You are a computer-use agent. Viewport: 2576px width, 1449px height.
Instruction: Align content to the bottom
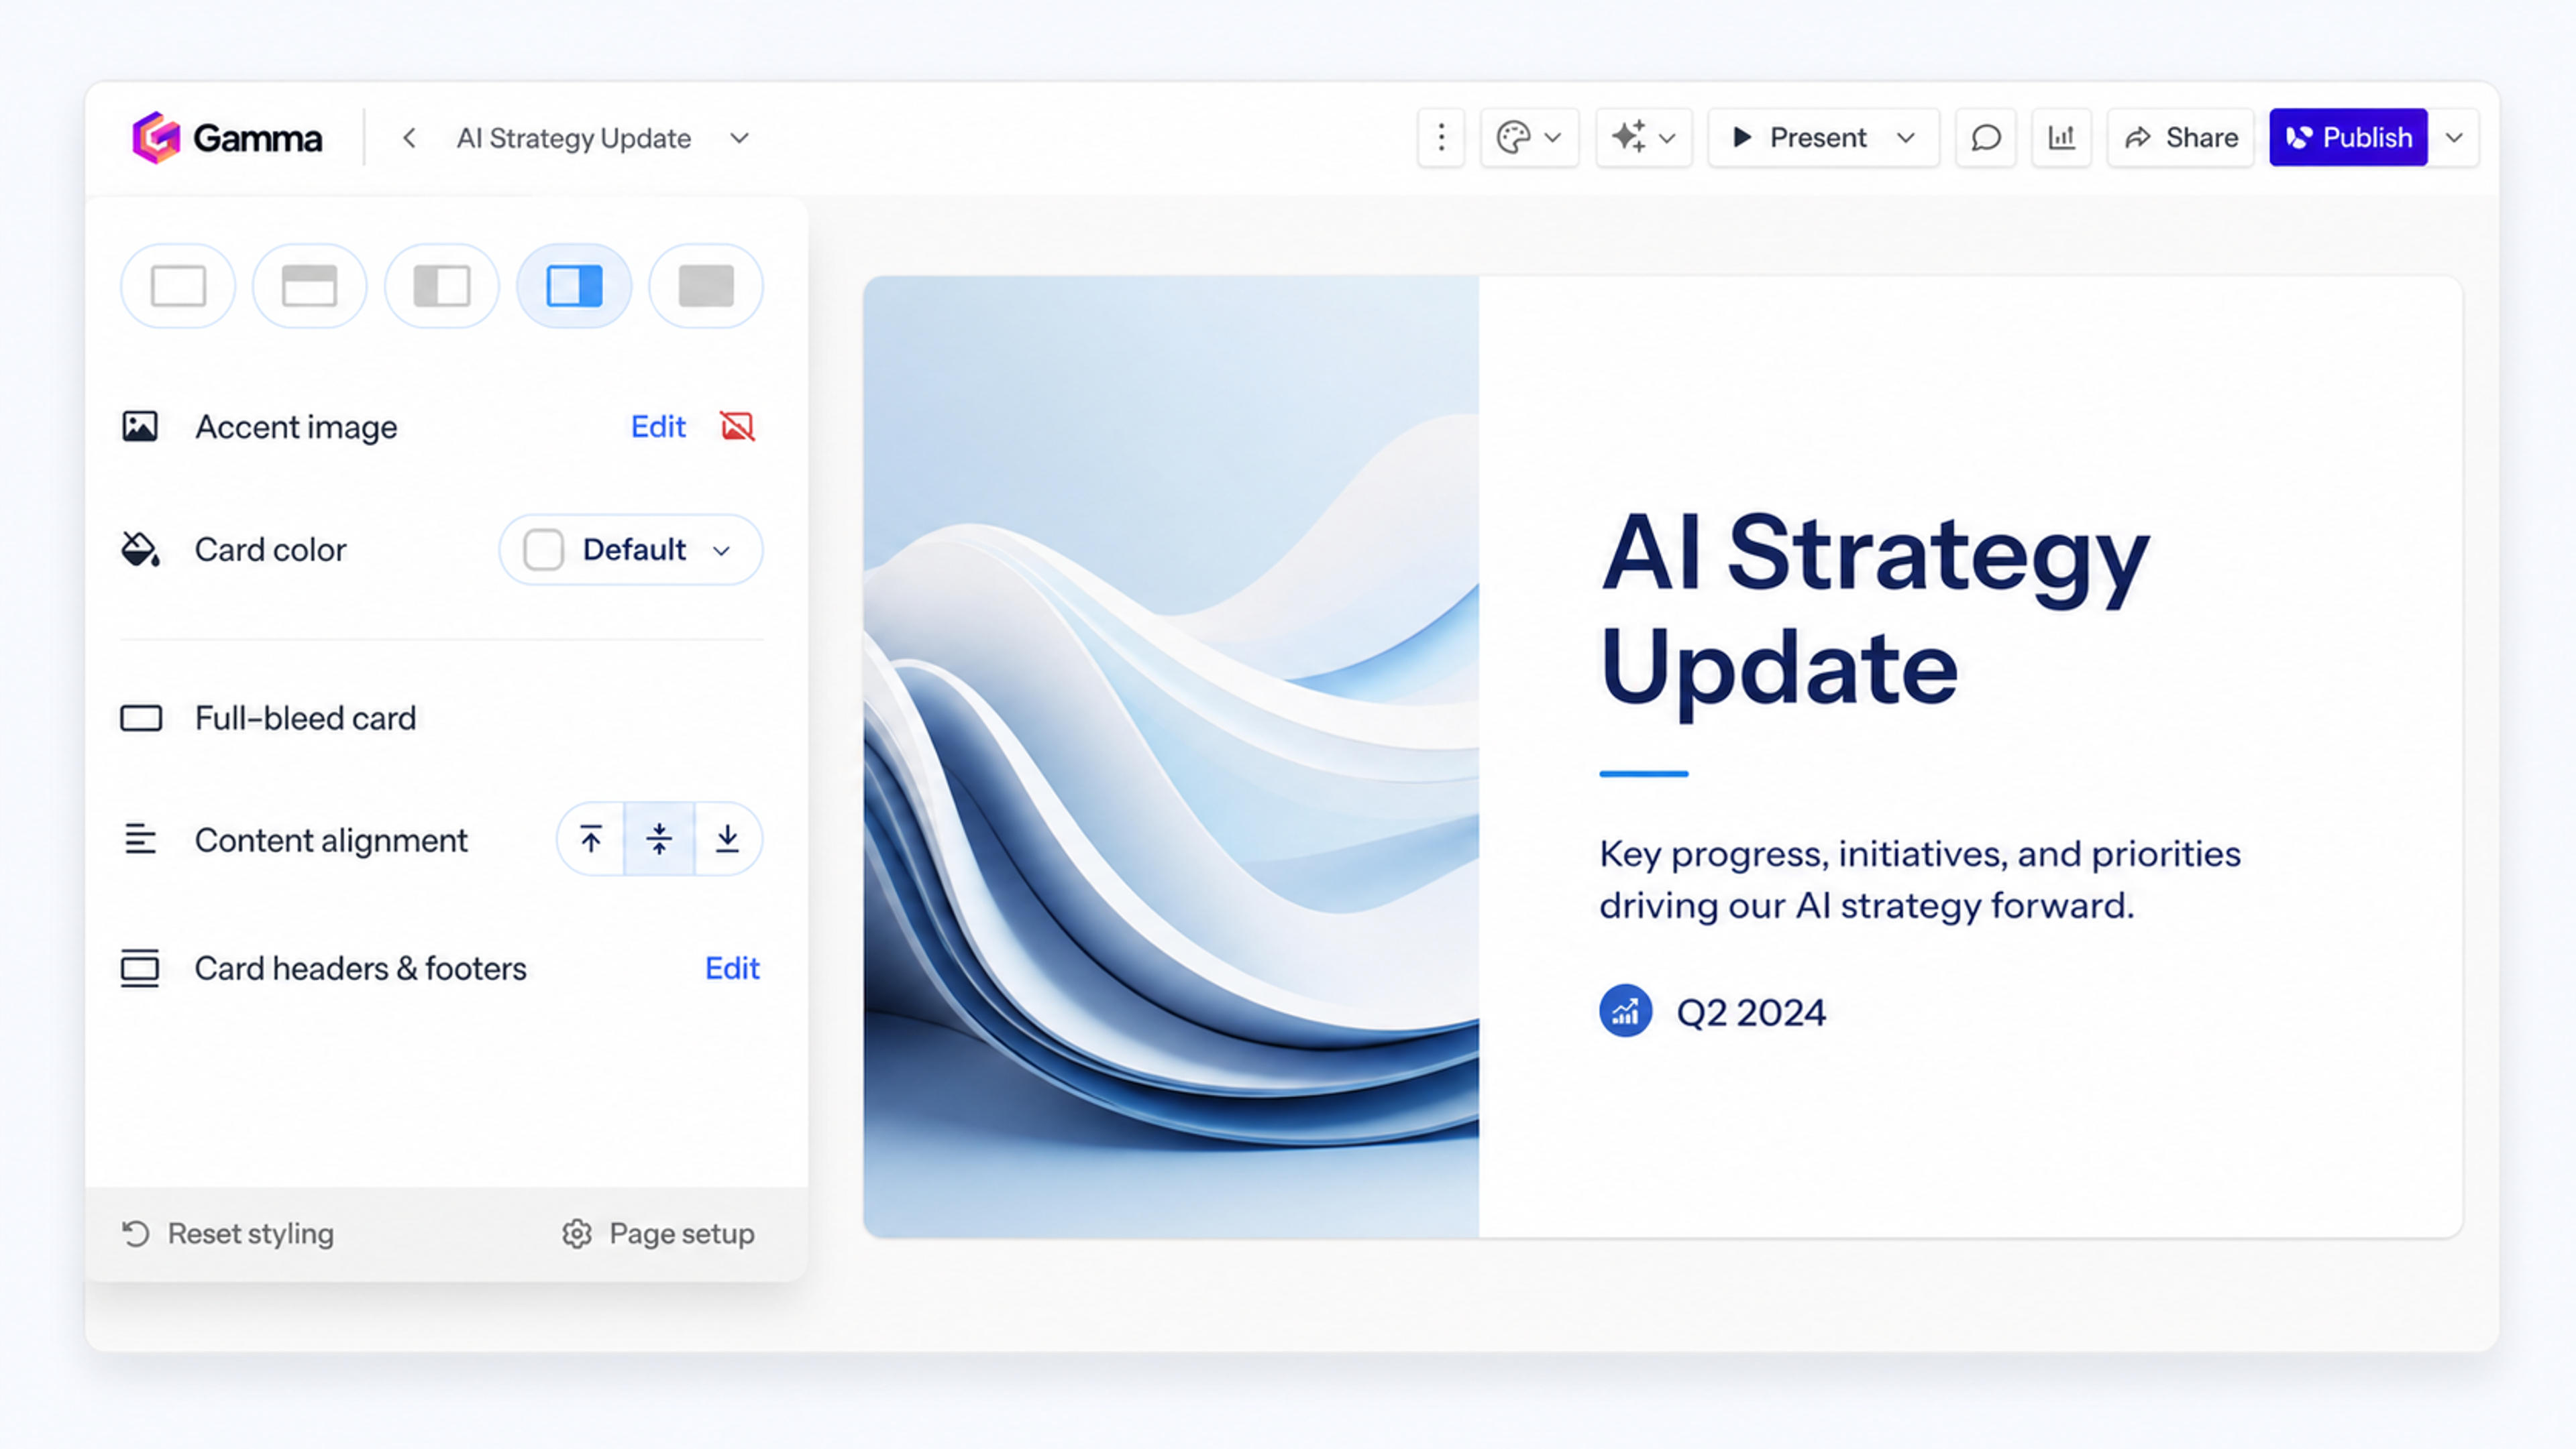coord(728,839)
